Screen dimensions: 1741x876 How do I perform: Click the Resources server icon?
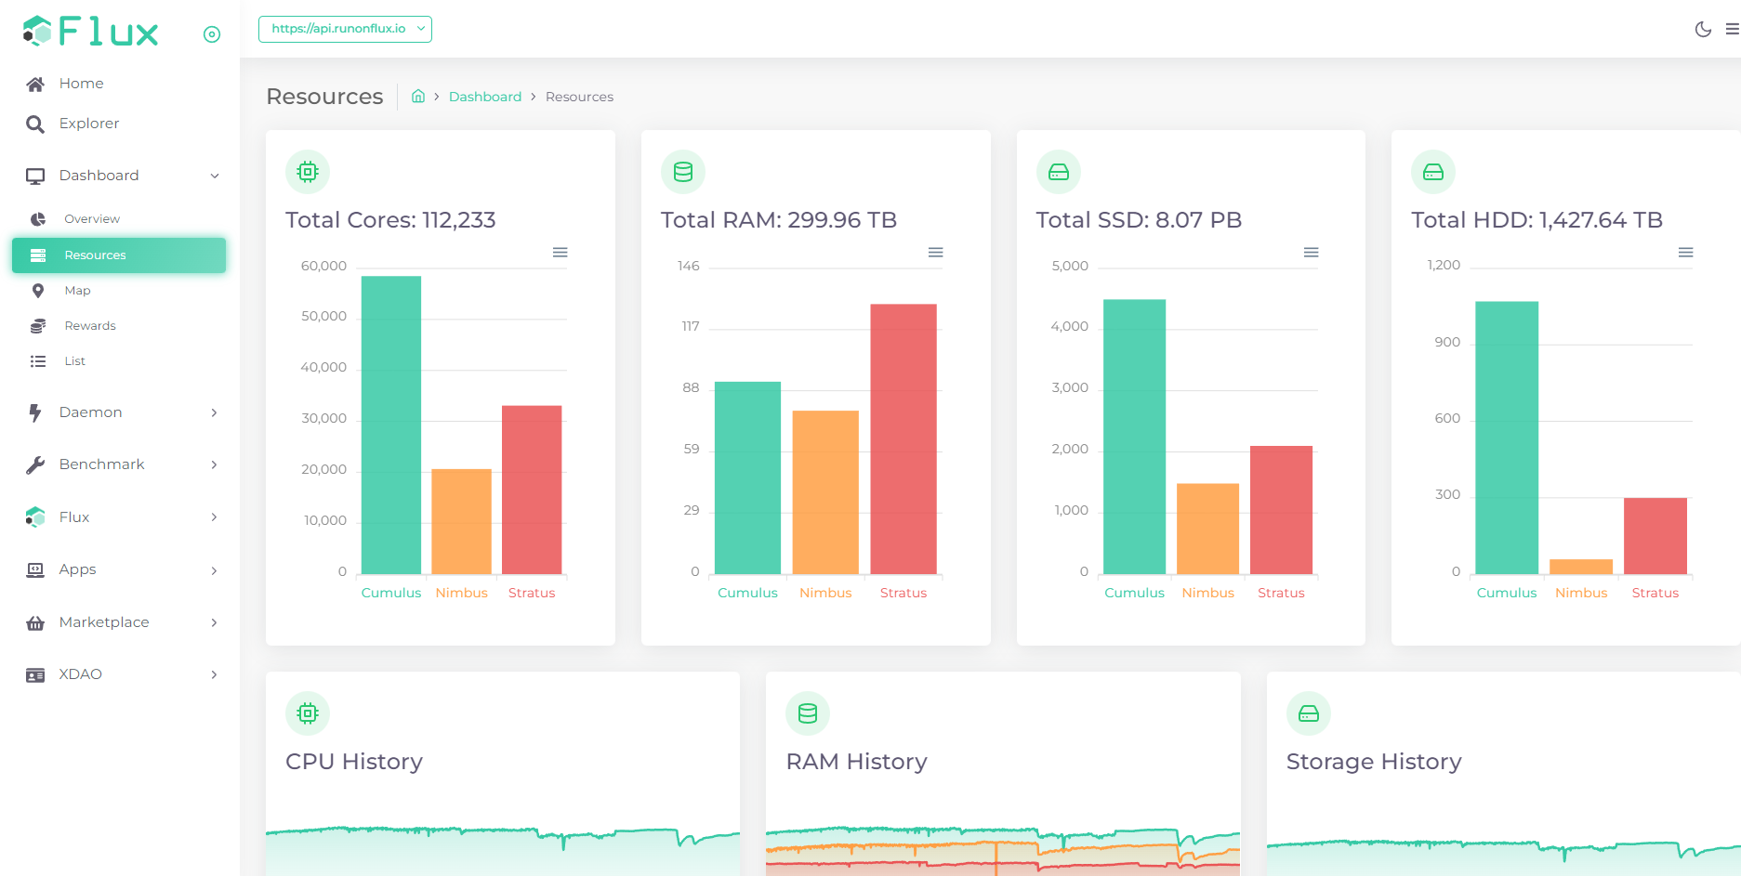click(x=38, y=255)
